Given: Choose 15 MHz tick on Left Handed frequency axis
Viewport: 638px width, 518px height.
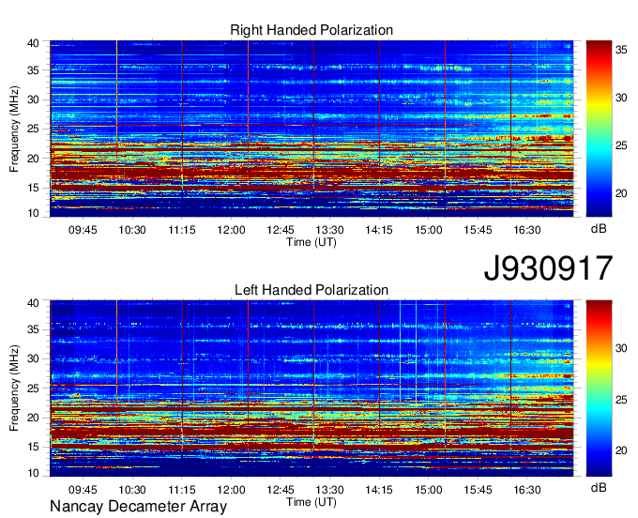Looking at the screenshot, I should [x=33, y=448].
